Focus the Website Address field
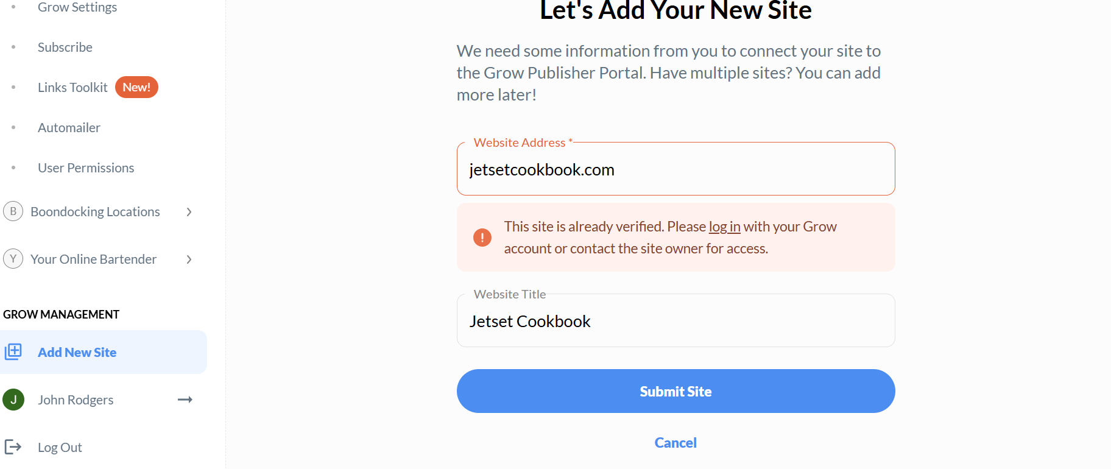 675,170
